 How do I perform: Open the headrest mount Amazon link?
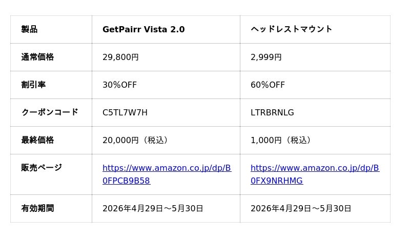[x=315, y=168]
